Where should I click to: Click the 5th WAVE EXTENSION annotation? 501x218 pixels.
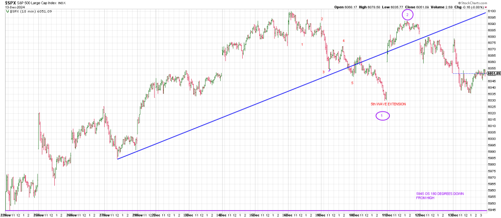coord(388,104)
